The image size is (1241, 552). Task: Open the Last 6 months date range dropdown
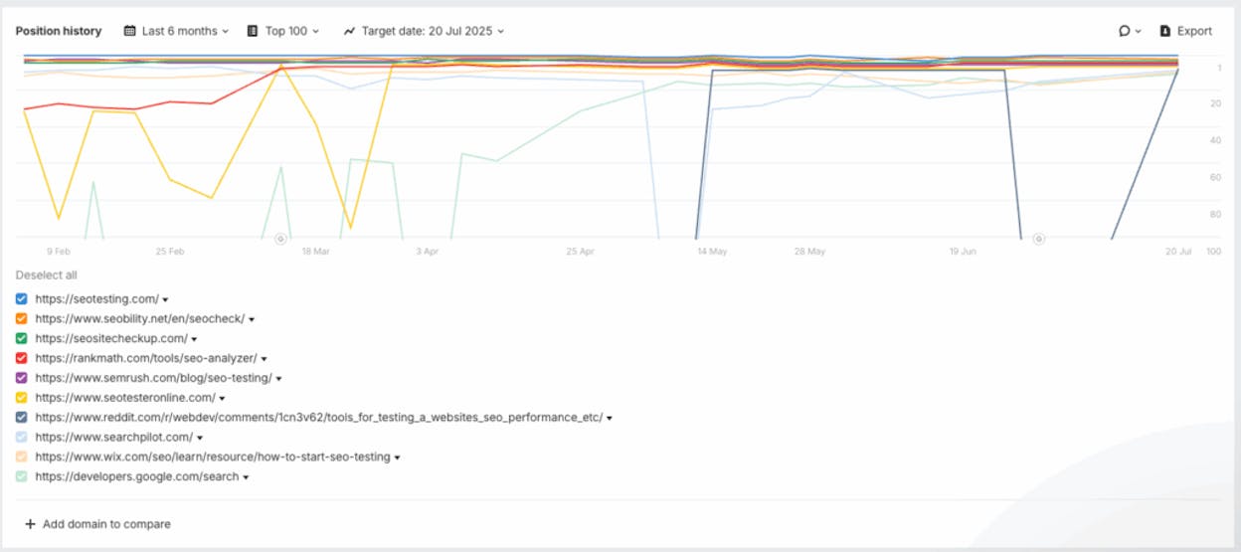click(176, 31)
